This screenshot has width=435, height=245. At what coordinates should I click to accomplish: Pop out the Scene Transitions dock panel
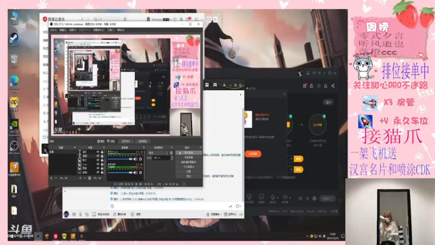tap(172, 148)
